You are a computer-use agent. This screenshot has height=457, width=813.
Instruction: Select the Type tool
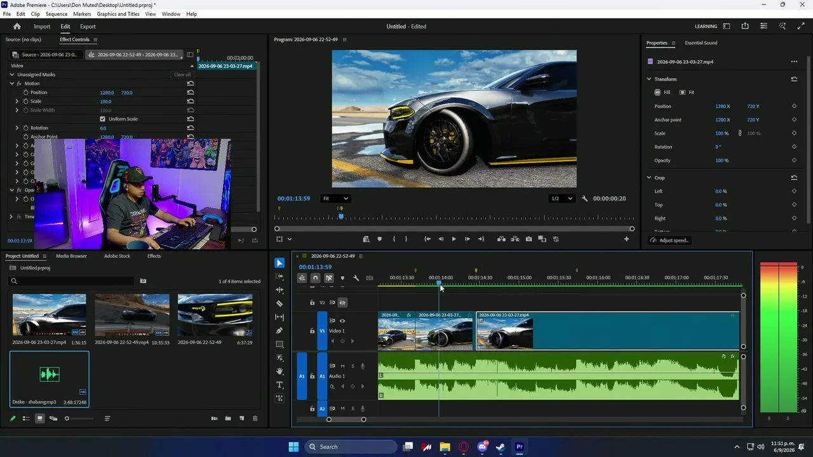(279, 385)
